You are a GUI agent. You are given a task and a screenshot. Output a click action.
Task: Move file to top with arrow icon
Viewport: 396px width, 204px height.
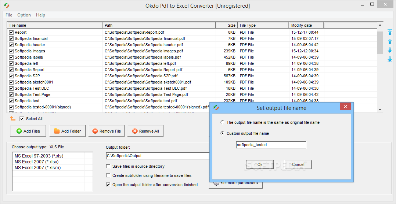390,32
